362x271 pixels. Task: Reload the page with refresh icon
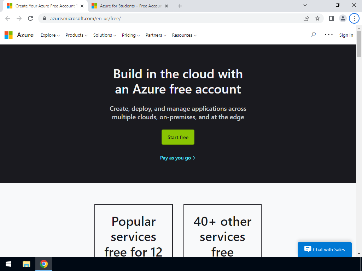point(30,18)
